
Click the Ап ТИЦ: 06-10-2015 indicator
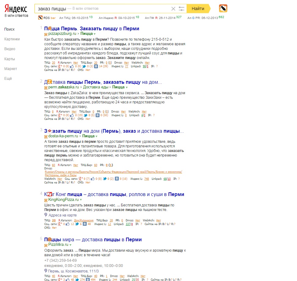coord(76,18)
